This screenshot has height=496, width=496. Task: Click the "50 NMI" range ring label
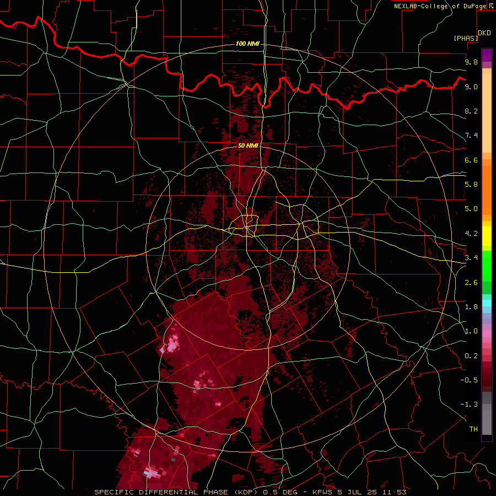click(x=248, y=145)
